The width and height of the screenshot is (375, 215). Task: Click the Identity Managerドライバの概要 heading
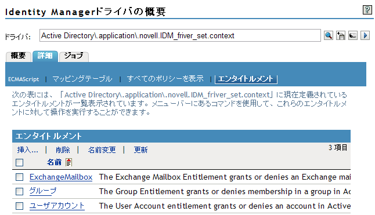85,12
